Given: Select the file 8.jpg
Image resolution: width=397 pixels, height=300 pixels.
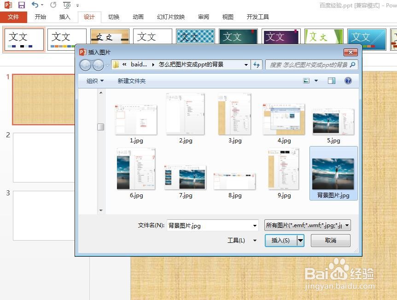Looking at the screenshot, I should 235,186.
